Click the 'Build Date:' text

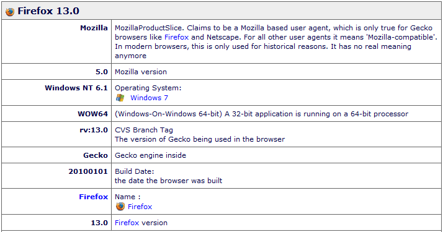[x=134, y=171]
